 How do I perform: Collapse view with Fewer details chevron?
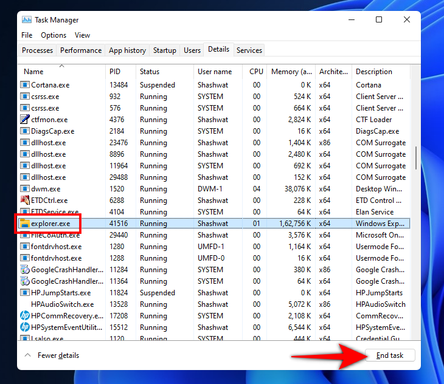[x=27, y=355]
